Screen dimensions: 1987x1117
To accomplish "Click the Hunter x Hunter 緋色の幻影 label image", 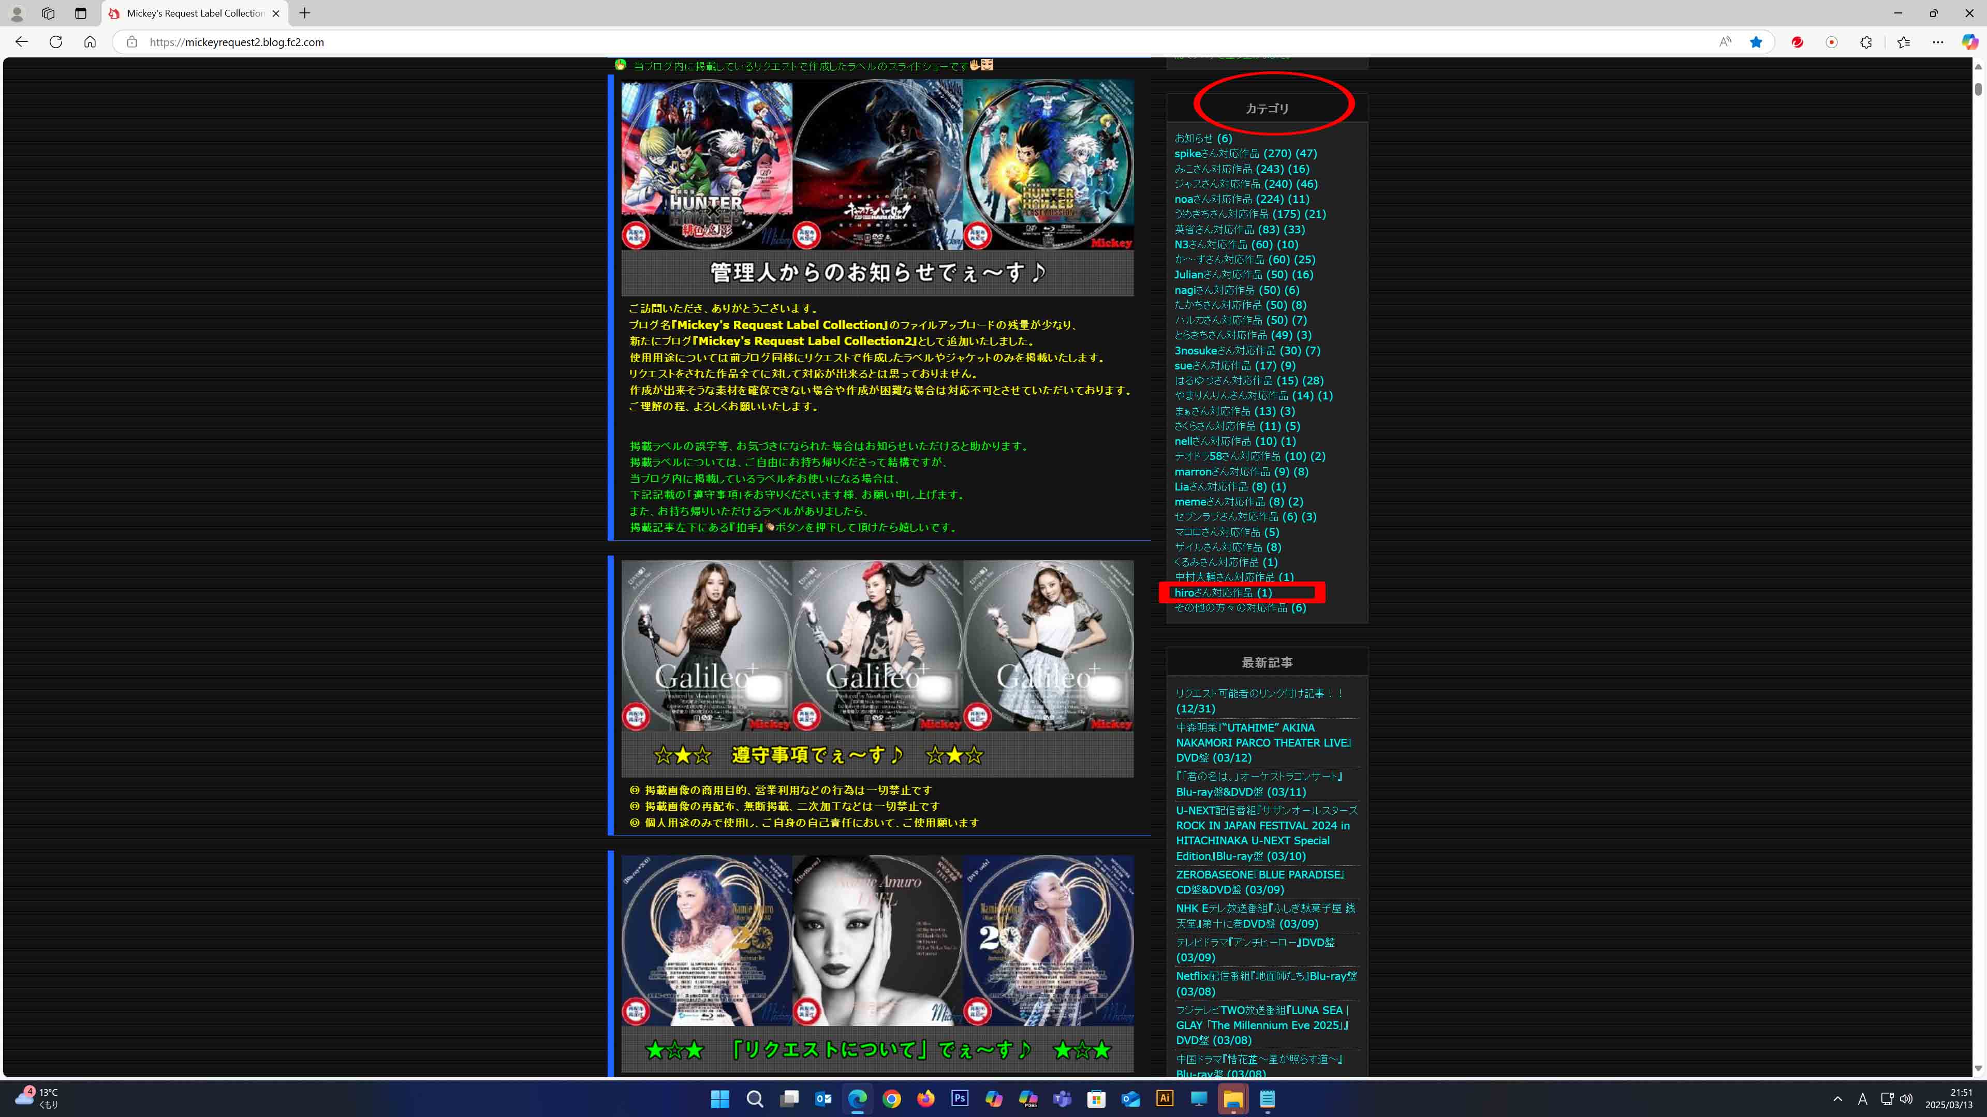I will click(707, 164).
